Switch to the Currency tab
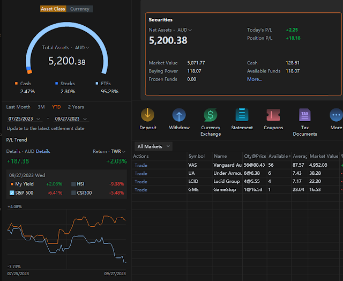Image resolution: width=343 pixels, height=281 pixels. [x=80, y=9]
